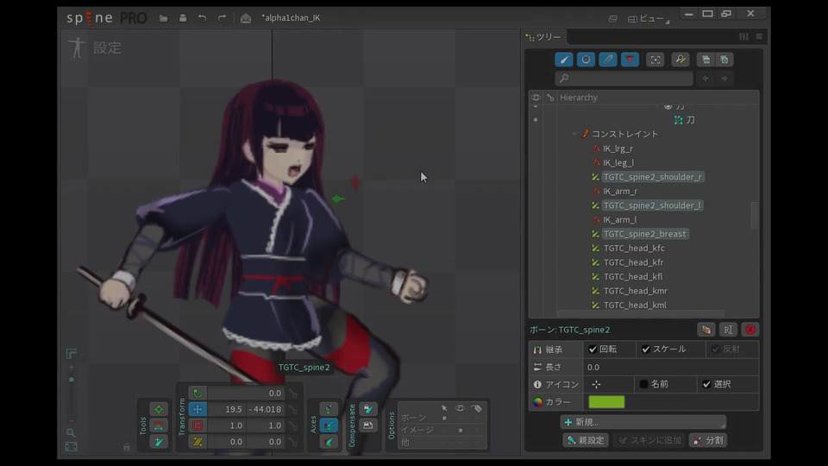Toggle the attachments filter paperclip icon

608,60
